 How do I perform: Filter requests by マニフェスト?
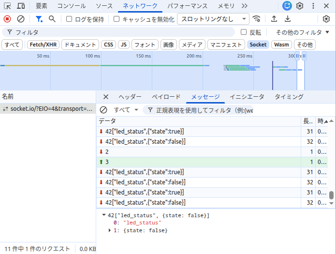click(x=226, y=45)
